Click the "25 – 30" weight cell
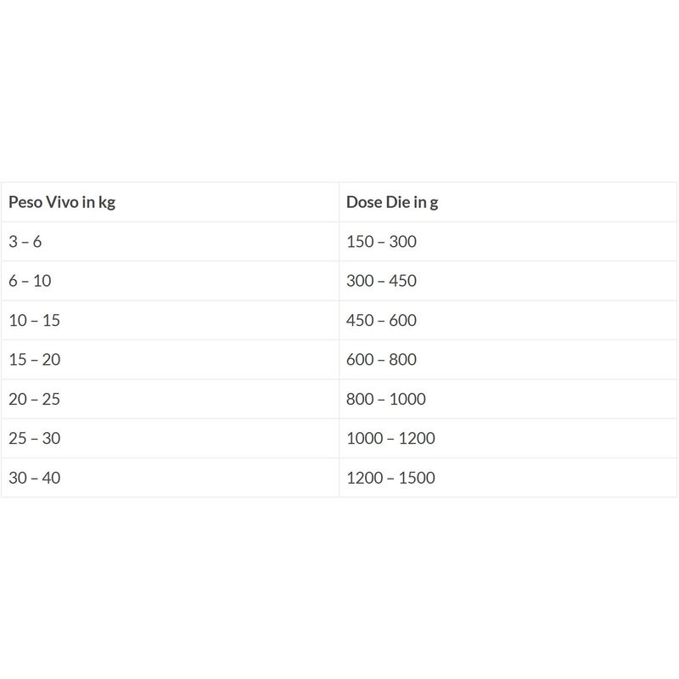This screenshot has width=679, height=679. tap(34, 439)
